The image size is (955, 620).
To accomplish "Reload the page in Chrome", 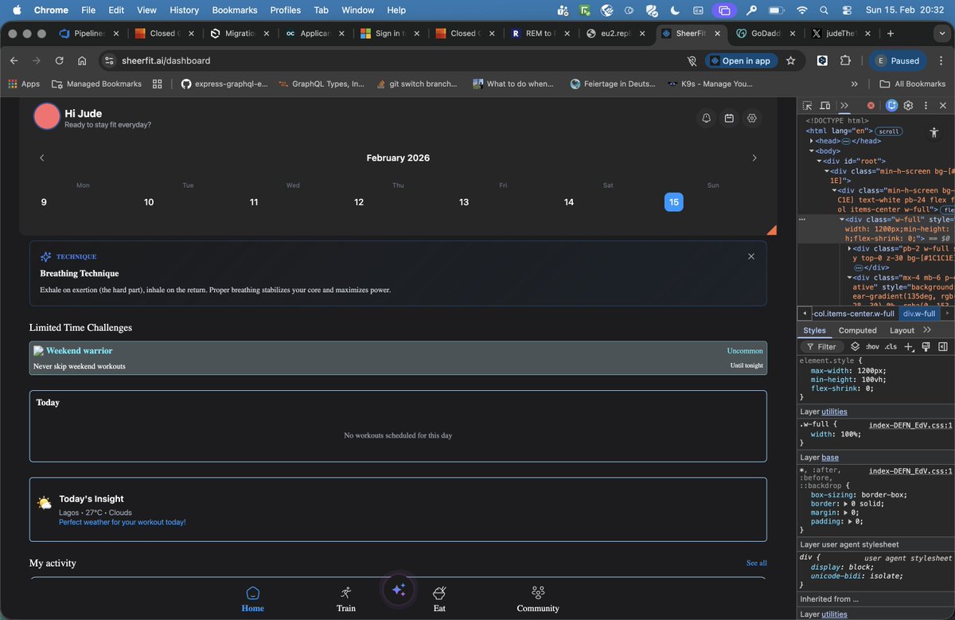I will coord(59,60).
